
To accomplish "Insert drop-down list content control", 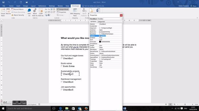I will [x=51, y=12].
